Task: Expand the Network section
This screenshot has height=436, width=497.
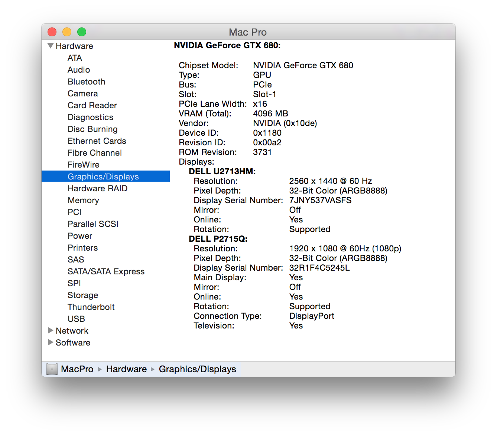Action: tap(51, 330)
